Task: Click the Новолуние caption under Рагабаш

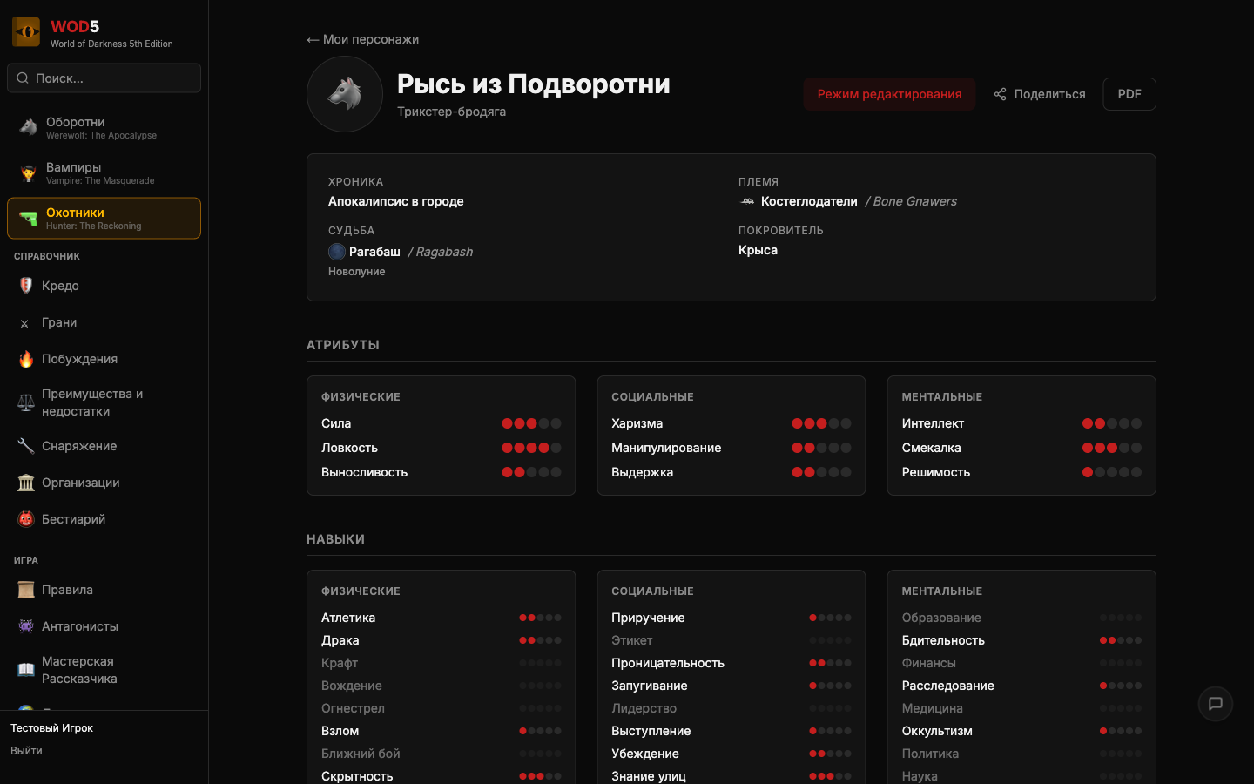Action: point(356,272)
